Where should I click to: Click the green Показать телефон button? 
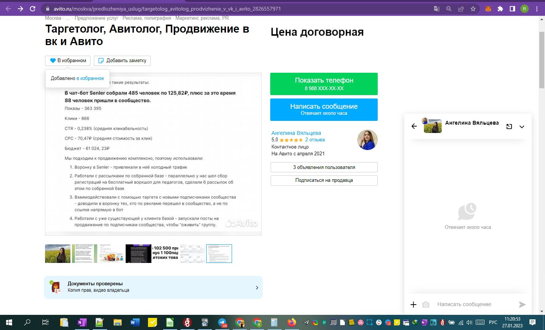point(324,84)
